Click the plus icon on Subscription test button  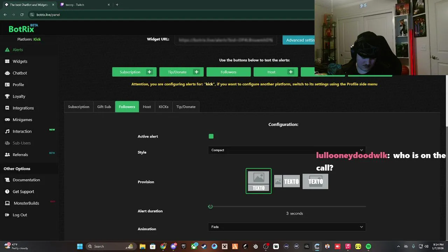pyautogui.click(x=149, y=72)
